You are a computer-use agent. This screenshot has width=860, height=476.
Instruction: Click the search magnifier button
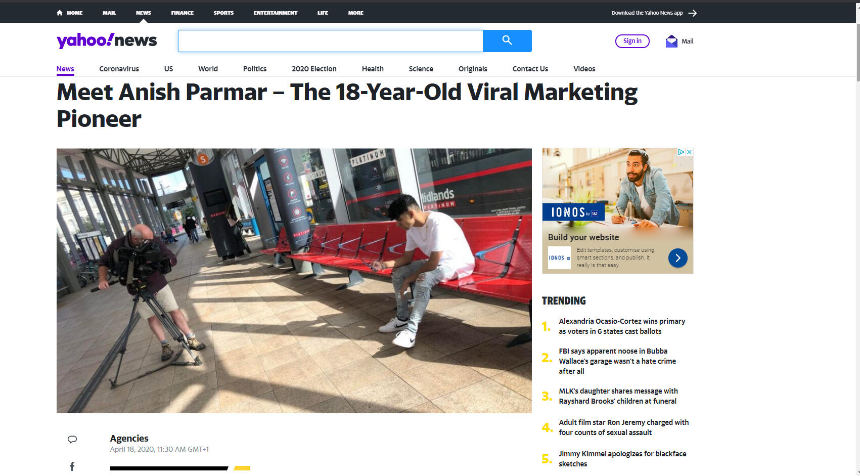(507, 41)
